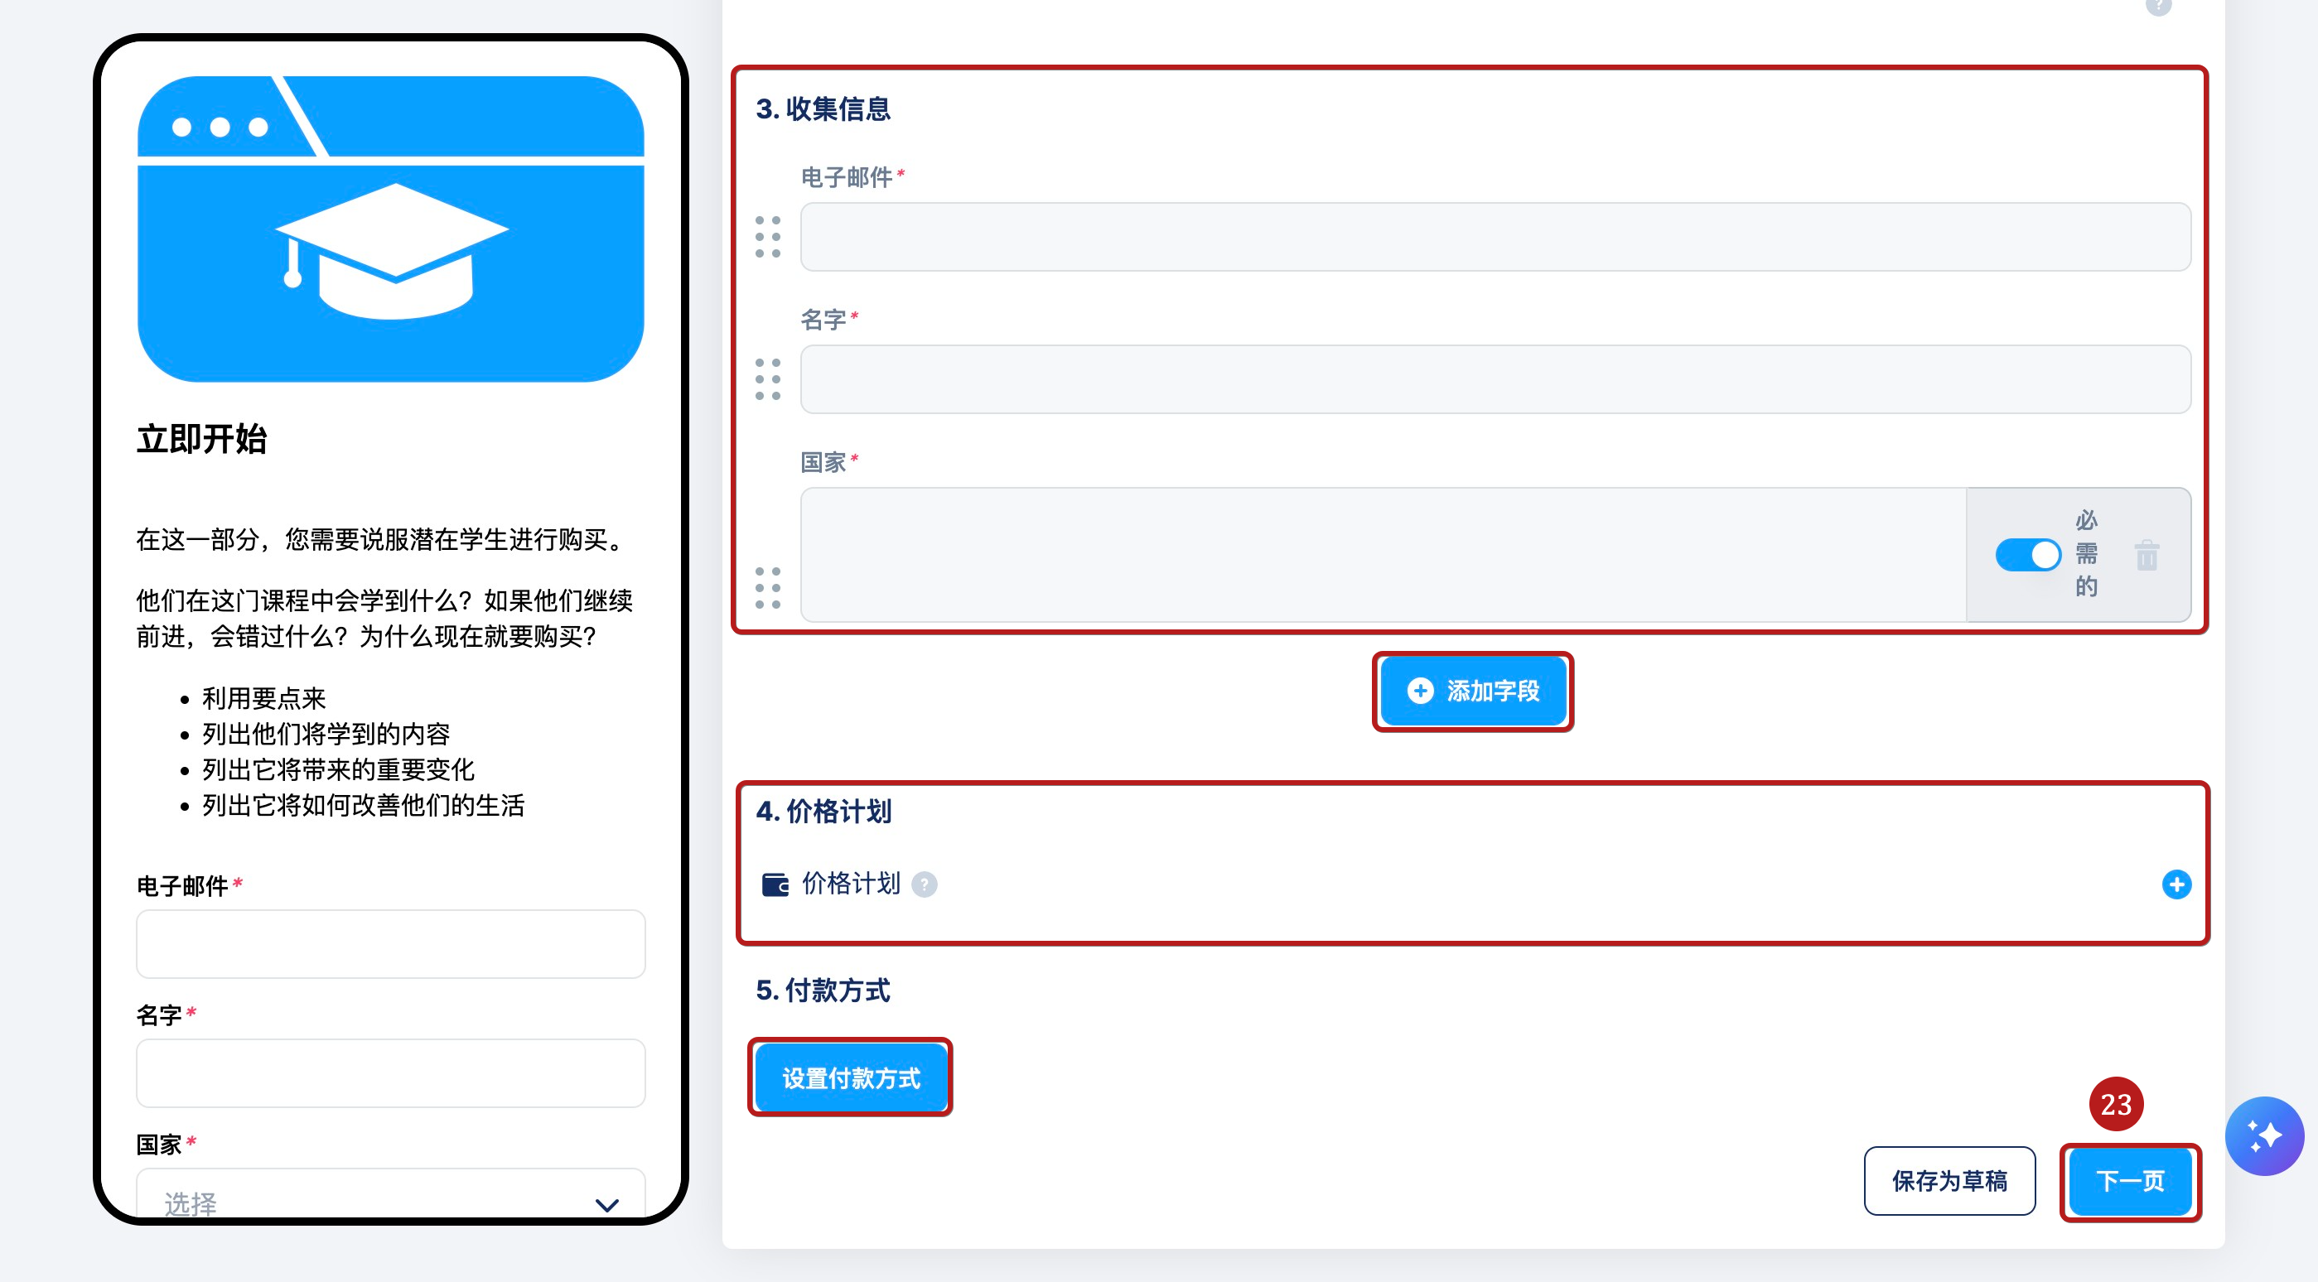Viewport: 2318px width, 1282px height.
Task: Click help question mark next to 价格计划
Action: point(925,885)
